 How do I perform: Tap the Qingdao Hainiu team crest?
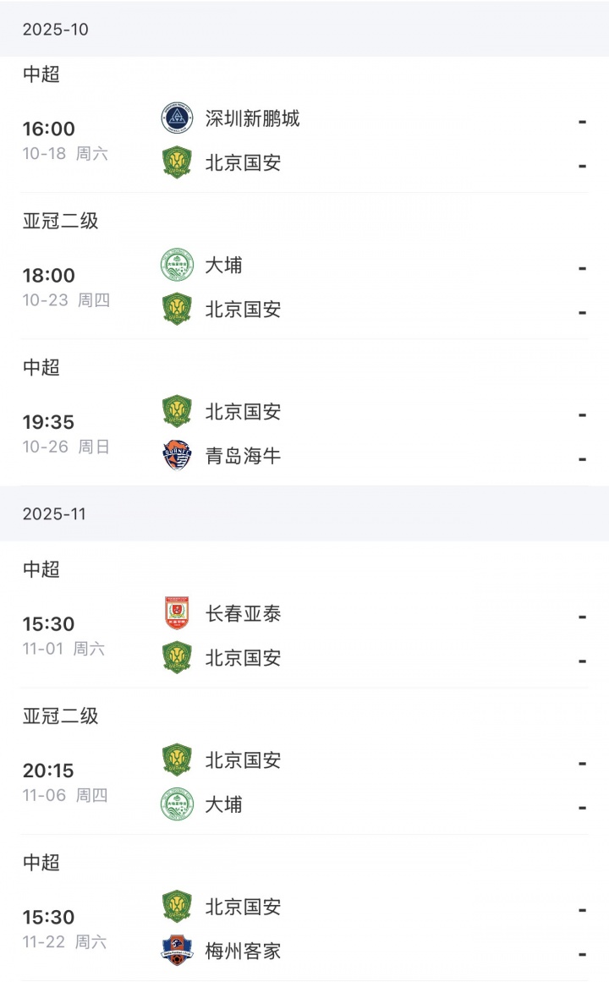pos(177,456)
